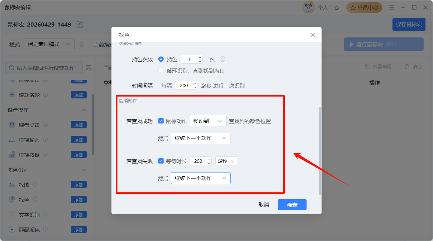
Task: Open the hamburger menu in the title bar
Action: [391, 7]
